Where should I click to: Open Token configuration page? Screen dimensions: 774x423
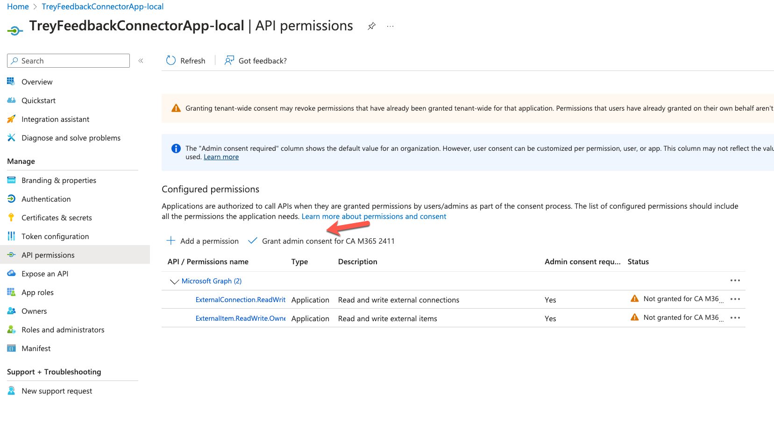click(x=55, y=236)
